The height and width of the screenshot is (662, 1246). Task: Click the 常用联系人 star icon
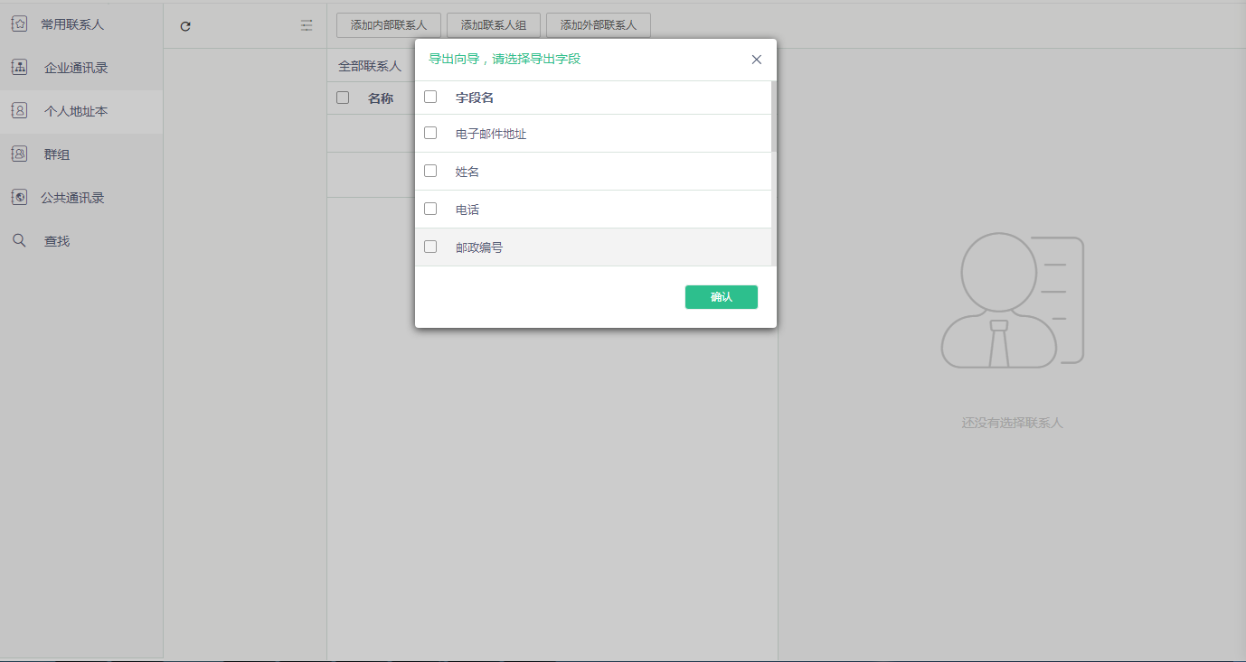[x=19, y=24]
